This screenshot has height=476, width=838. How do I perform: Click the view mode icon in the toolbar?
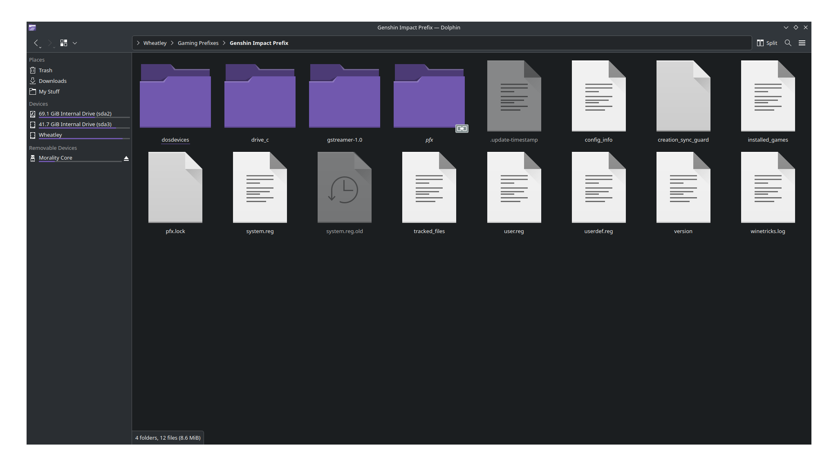63,43
